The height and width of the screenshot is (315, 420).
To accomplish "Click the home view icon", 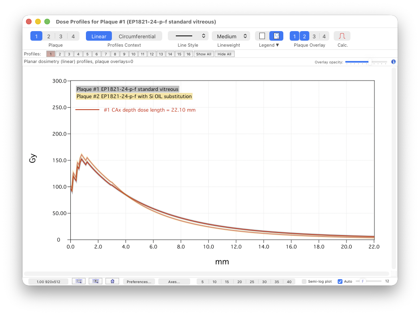I will [x=112, y=281].
